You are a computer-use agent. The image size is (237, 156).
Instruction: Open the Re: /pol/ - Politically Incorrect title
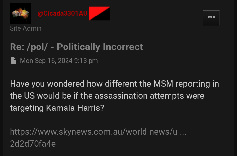(76, 47)
